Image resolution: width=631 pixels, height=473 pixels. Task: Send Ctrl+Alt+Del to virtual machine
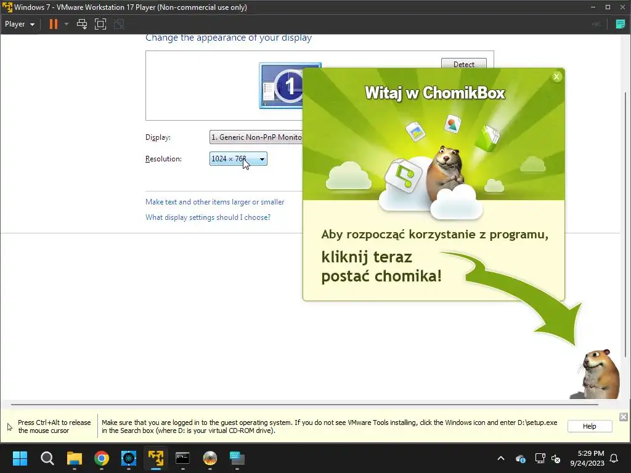click(x=82, y=24)
